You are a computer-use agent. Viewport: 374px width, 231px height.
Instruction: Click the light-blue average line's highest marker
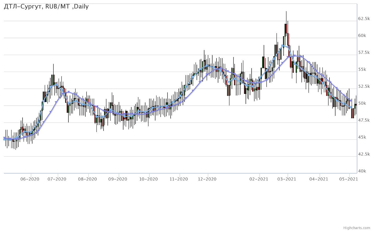pyautogui.click(x=283, y=46)
